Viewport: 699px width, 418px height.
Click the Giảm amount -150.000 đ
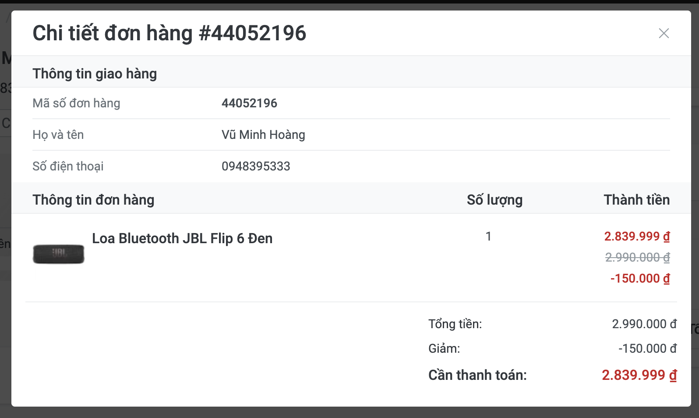pyautogui.click(x=647, y=349)
